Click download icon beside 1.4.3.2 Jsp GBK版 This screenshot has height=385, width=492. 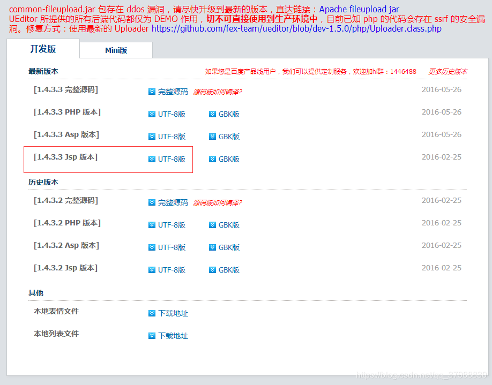212,270
